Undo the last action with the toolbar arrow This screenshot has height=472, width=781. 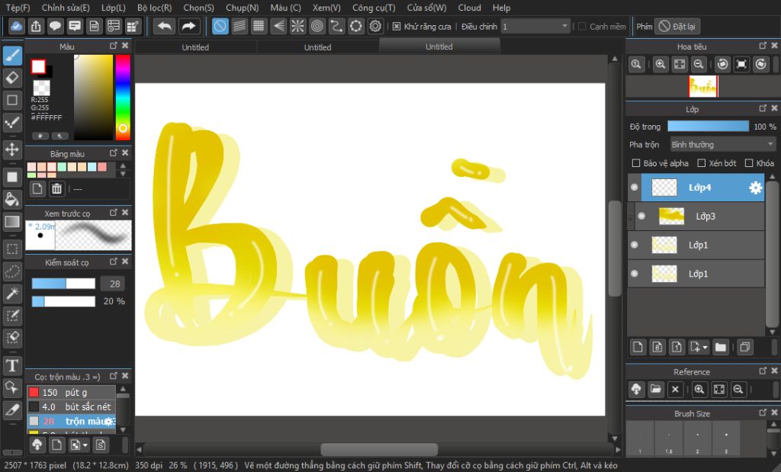tap(164, 27)
